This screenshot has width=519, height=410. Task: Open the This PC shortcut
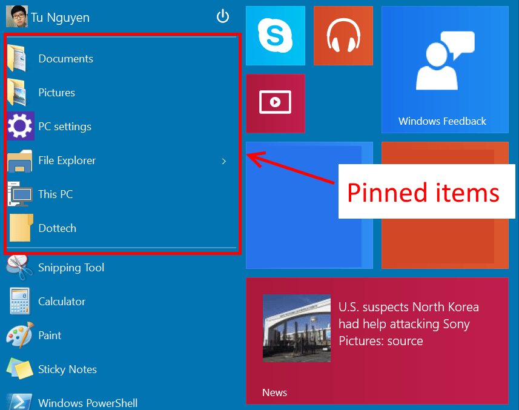(x=54, y=194)
